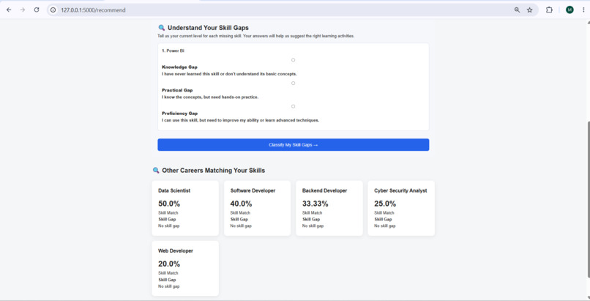Click the Practical Gap label text
590x301 pixels.
pos(177,90)
